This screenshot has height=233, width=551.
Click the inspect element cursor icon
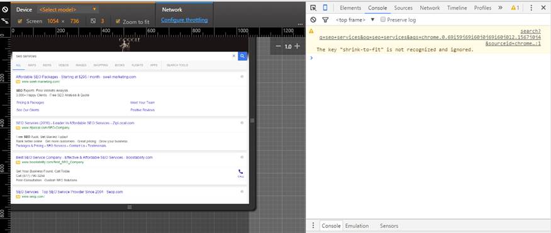click(313, 8)
